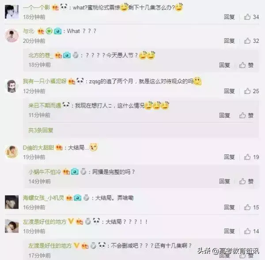The height and width of the screenshot is (260, 265).
Task: Like D倫的大甜甜's 大结局 comment
Action: (x=251, y=157)
